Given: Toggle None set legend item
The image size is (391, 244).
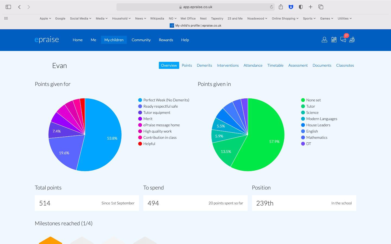Looking at the screenshot, I should 311,100.
